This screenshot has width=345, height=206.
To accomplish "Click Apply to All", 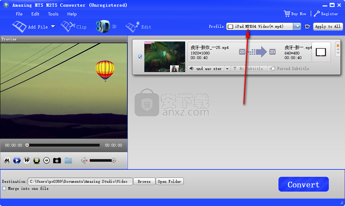I will tap(328, 26).
